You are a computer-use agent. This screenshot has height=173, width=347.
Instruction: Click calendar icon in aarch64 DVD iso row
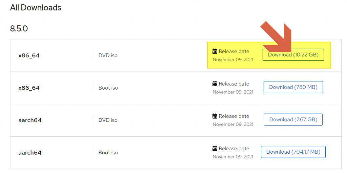point(215,116)
